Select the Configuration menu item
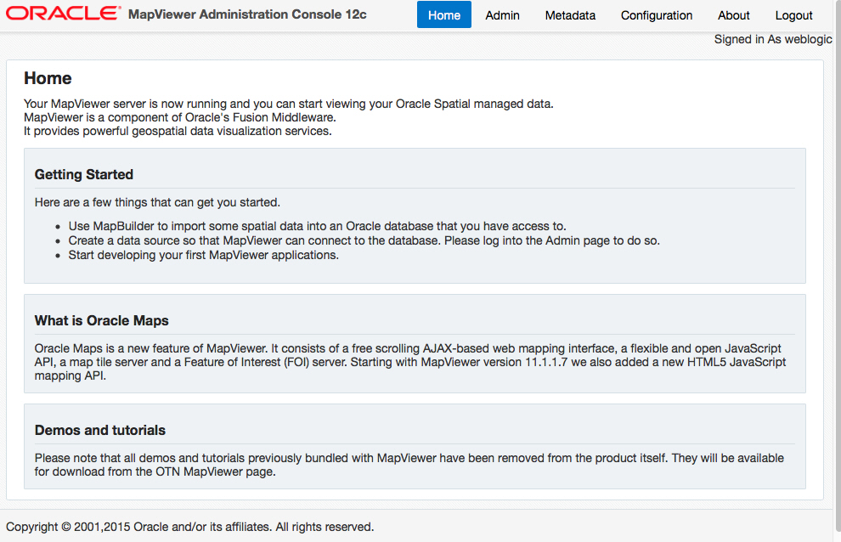The image size is (841, 542). [656, 15]
